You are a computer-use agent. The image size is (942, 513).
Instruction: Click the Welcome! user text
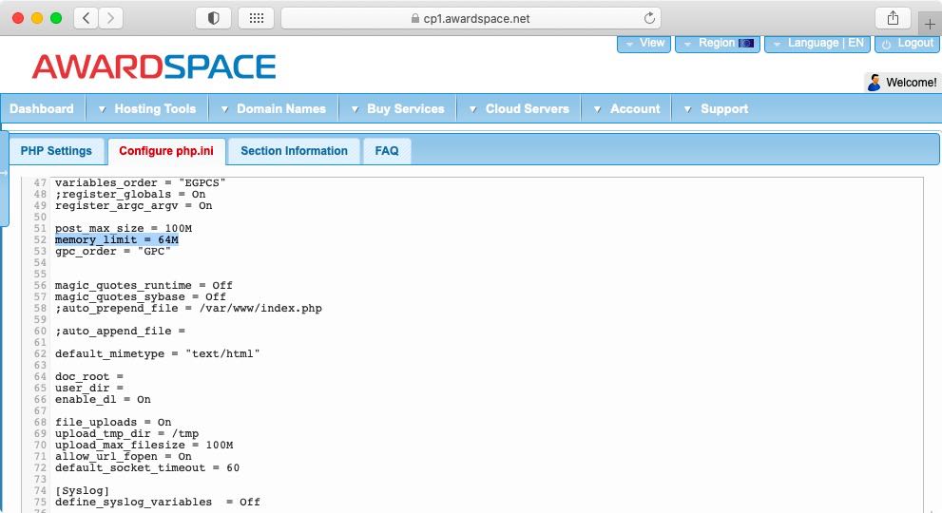pos(912,83)
